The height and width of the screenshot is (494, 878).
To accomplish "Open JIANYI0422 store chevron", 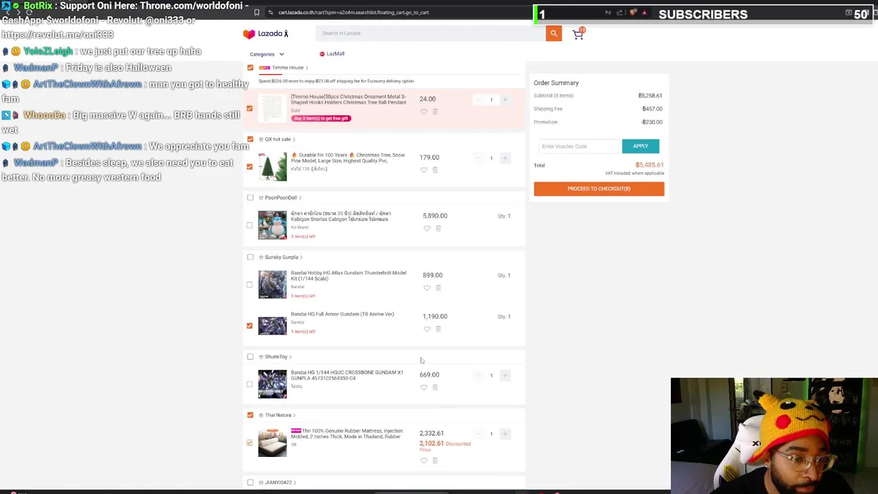I will click(295, 482).
